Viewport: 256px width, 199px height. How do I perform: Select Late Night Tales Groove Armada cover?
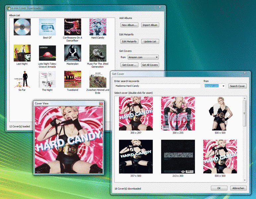(x=47, y=53)
